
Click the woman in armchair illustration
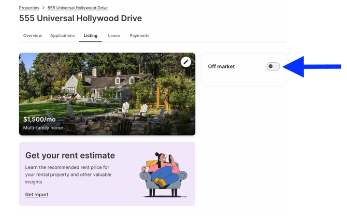point(164,175)
